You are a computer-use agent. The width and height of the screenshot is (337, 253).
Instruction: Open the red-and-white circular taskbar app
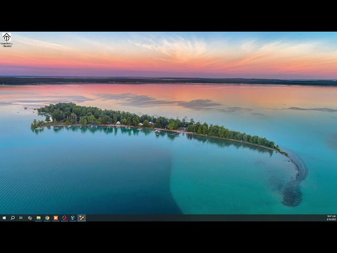(x=64, y=218)
